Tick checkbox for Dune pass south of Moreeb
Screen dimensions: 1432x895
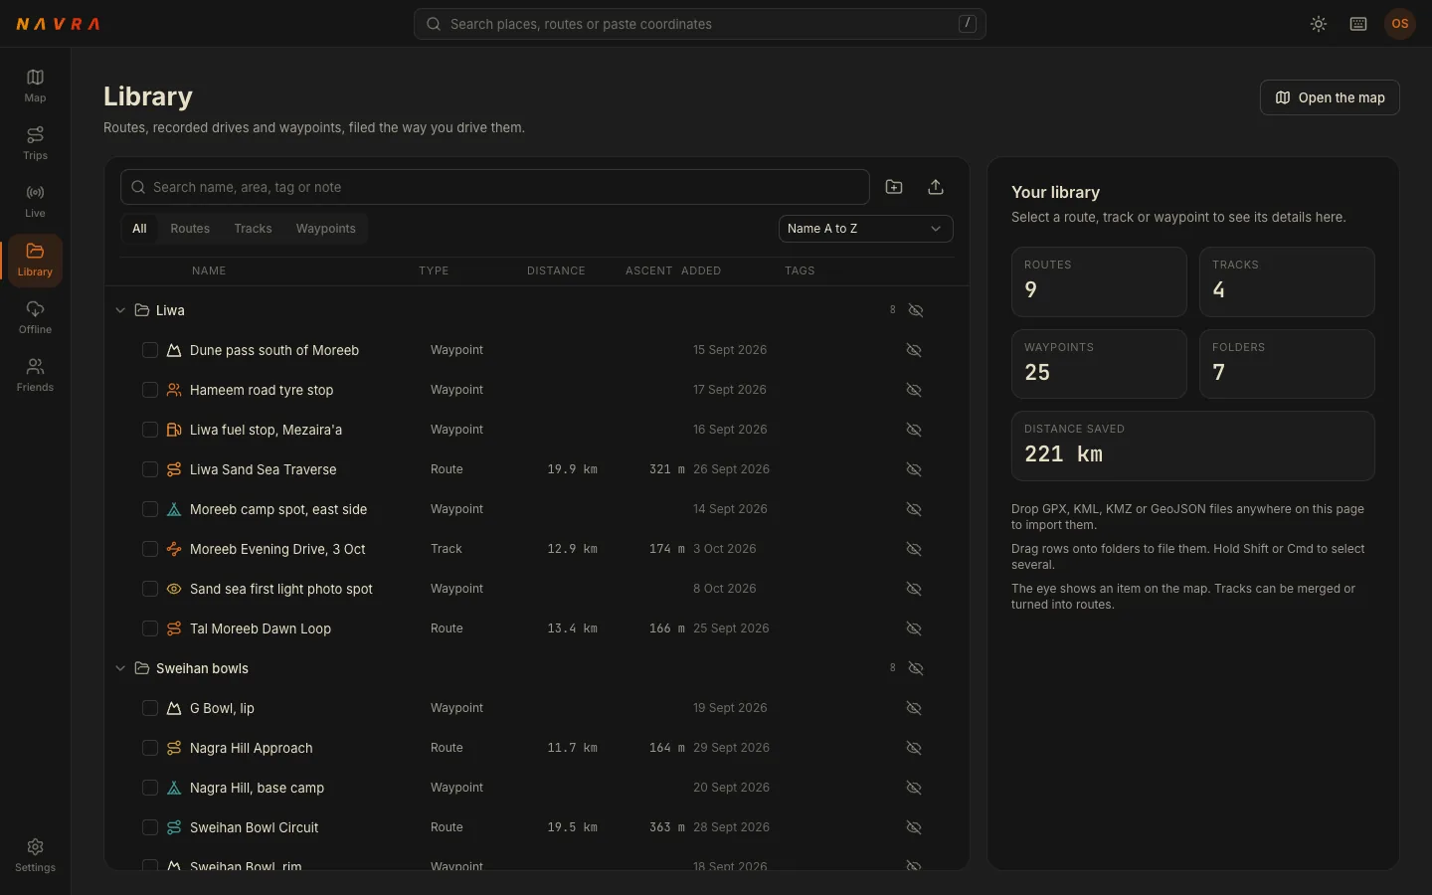[150, 350]
